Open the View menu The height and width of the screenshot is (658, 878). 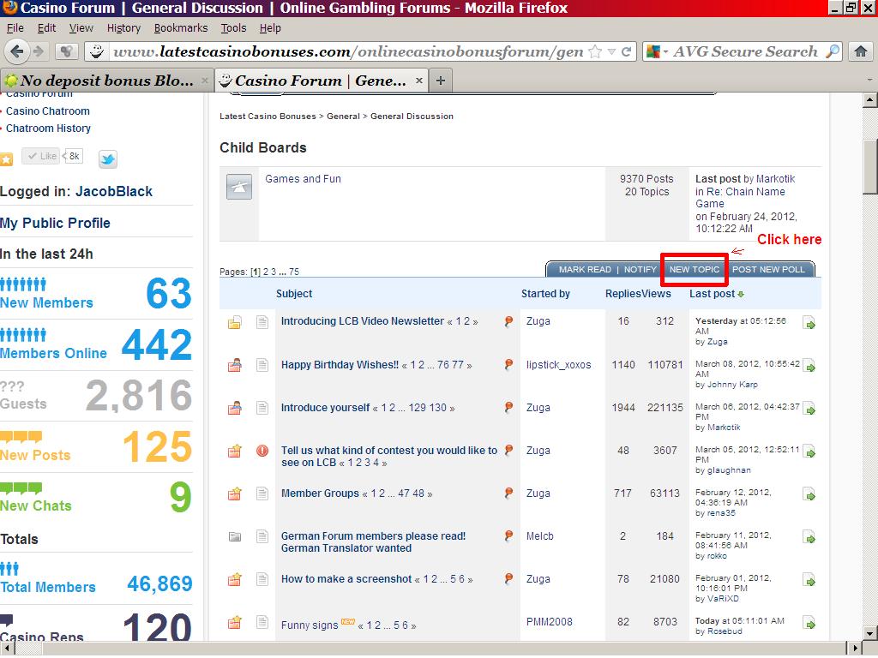tap(81, 28)
